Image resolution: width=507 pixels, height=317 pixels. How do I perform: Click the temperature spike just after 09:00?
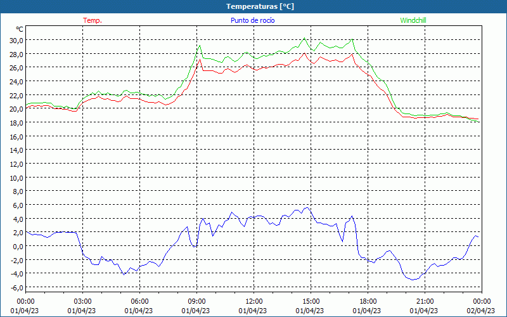point(200,59)
